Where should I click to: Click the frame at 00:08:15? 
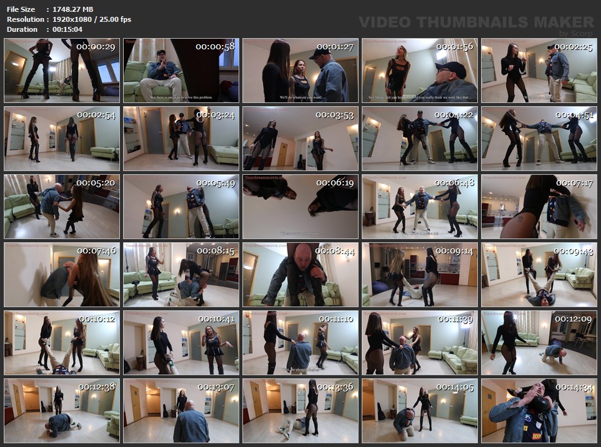[181, 275]
